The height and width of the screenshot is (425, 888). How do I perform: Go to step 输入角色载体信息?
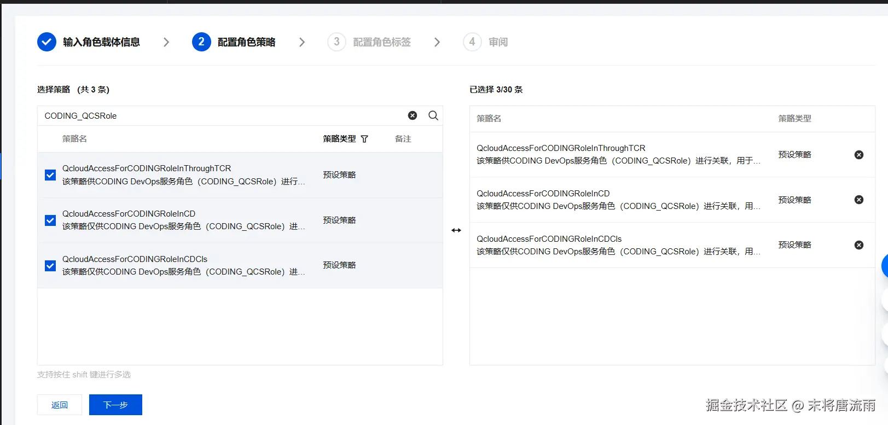pyautogui.click(x=101, y=42)
